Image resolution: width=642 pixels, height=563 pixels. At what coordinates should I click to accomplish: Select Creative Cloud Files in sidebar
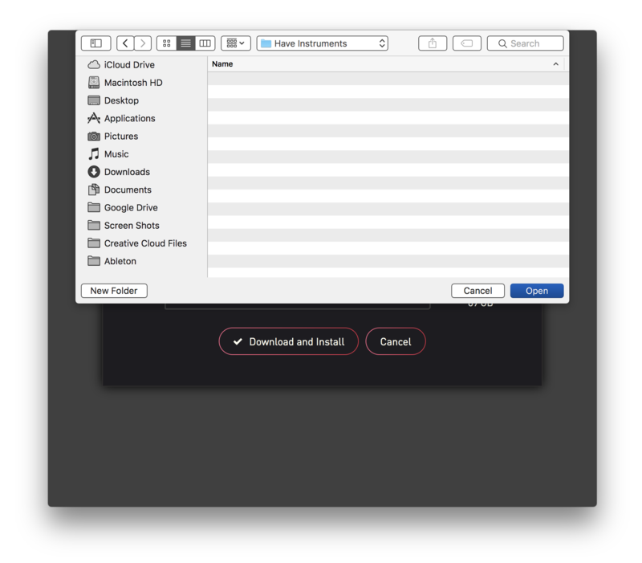(x=137, y=243)
